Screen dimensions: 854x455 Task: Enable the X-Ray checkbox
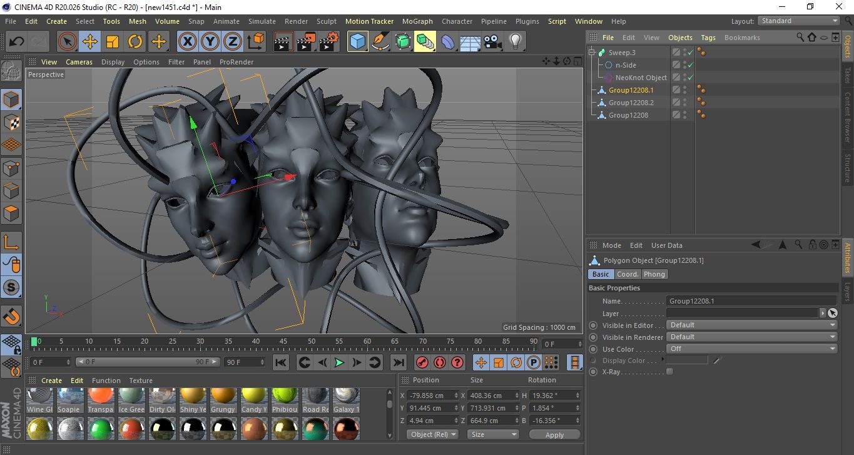click(670, 372)
